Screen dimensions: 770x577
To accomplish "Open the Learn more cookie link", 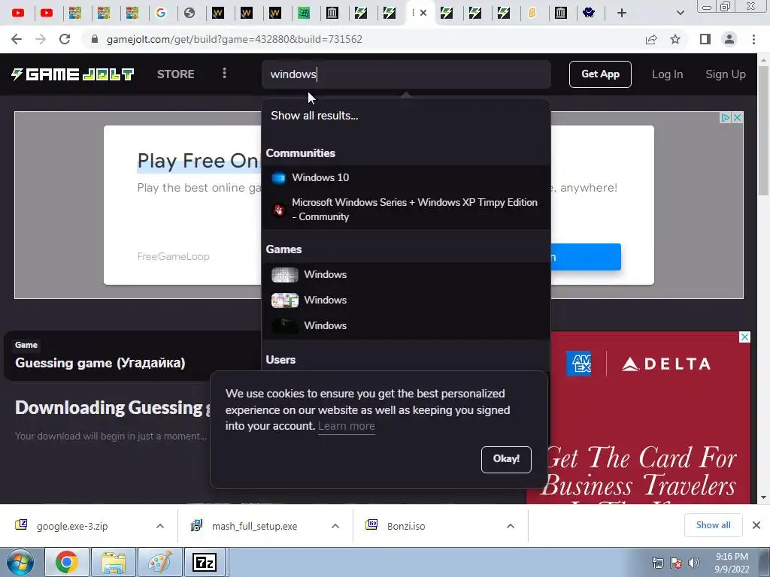I will (x=346, y=426).
